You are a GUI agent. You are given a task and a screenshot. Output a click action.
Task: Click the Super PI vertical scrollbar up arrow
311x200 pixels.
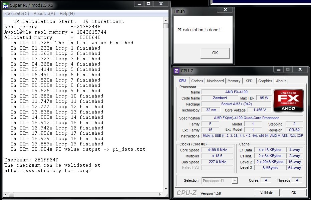[x=166, y=20]
